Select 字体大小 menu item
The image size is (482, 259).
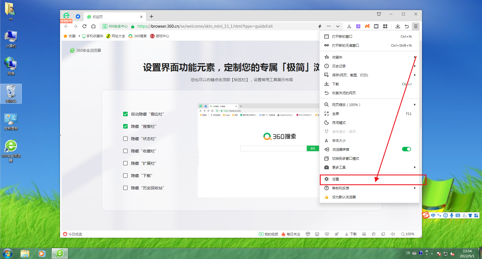tap(369, 141)
